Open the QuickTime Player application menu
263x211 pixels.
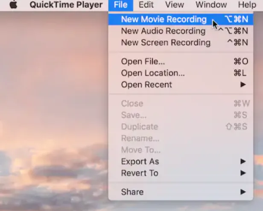tap(66, 5)
